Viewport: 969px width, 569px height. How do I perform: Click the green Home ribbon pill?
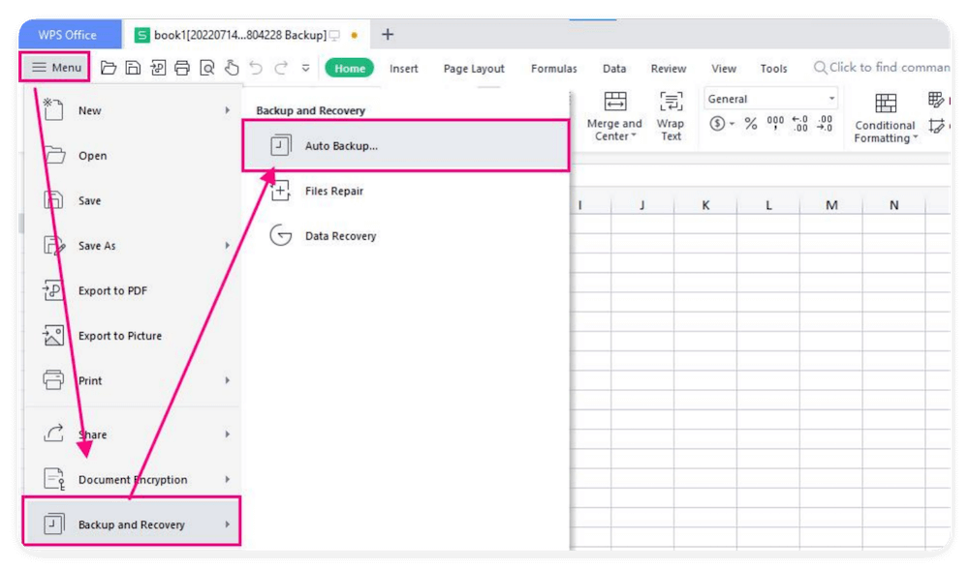click(349, 69)
